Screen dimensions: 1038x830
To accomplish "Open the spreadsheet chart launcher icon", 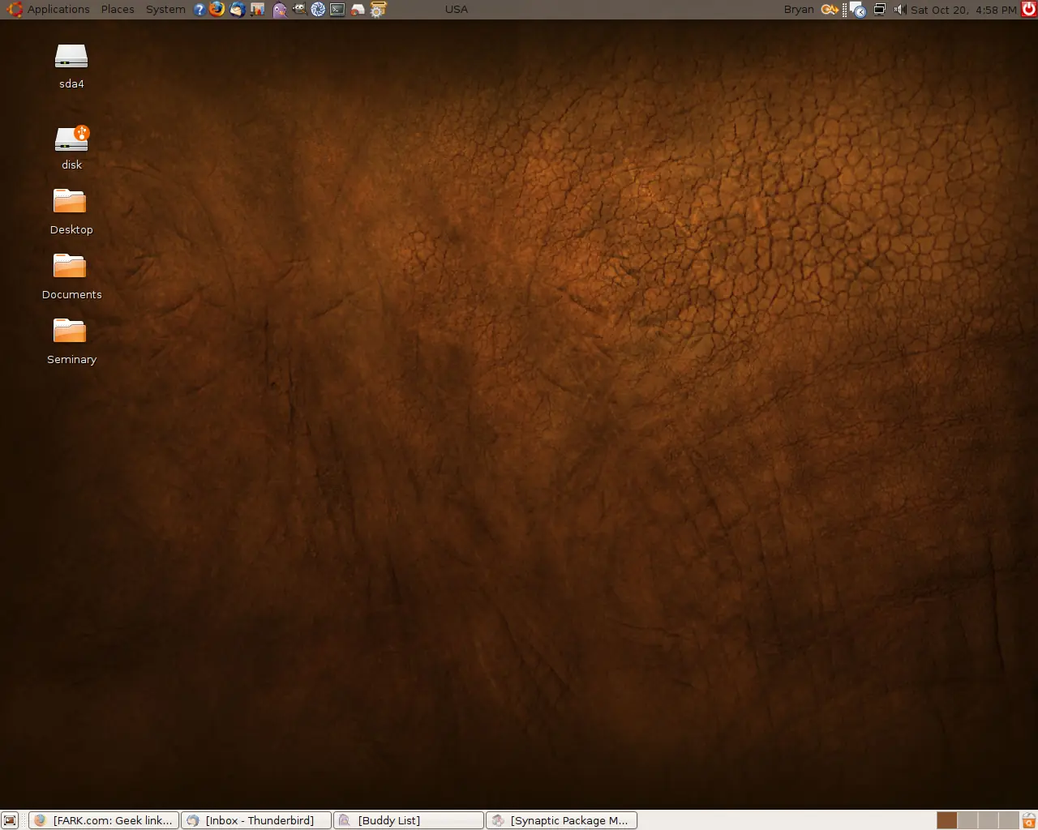I will [258, 10].
